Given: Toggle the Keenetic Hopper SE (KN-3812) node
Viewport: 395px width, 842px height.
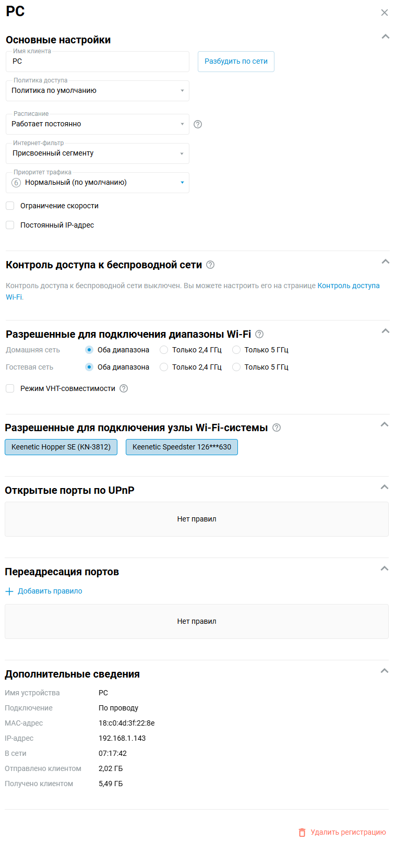Looking at the screenshot, I should pyautogui.click(x=61, y=447).
